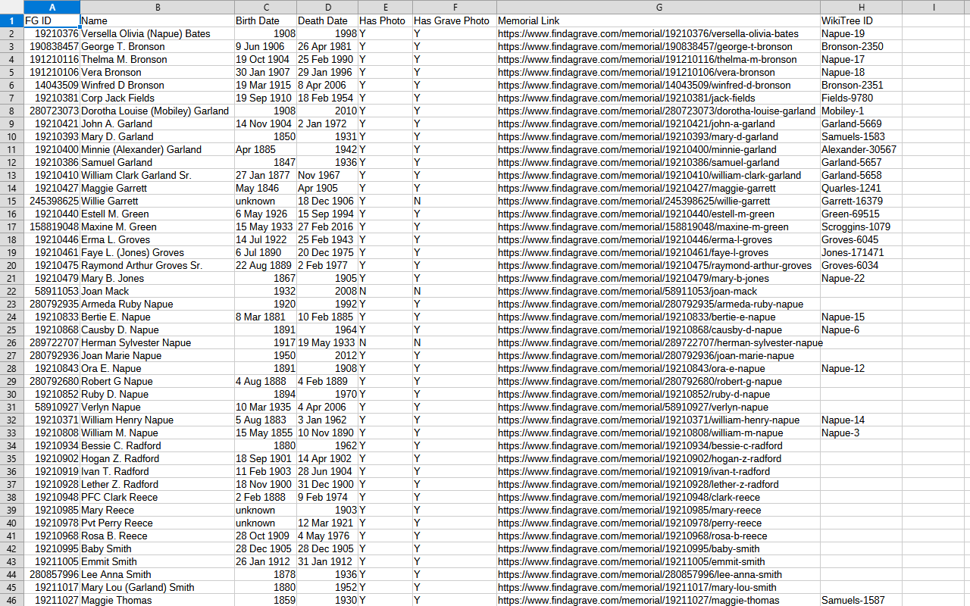Select the name cell 'Maggie Thomas'

[x=157, y=600]
